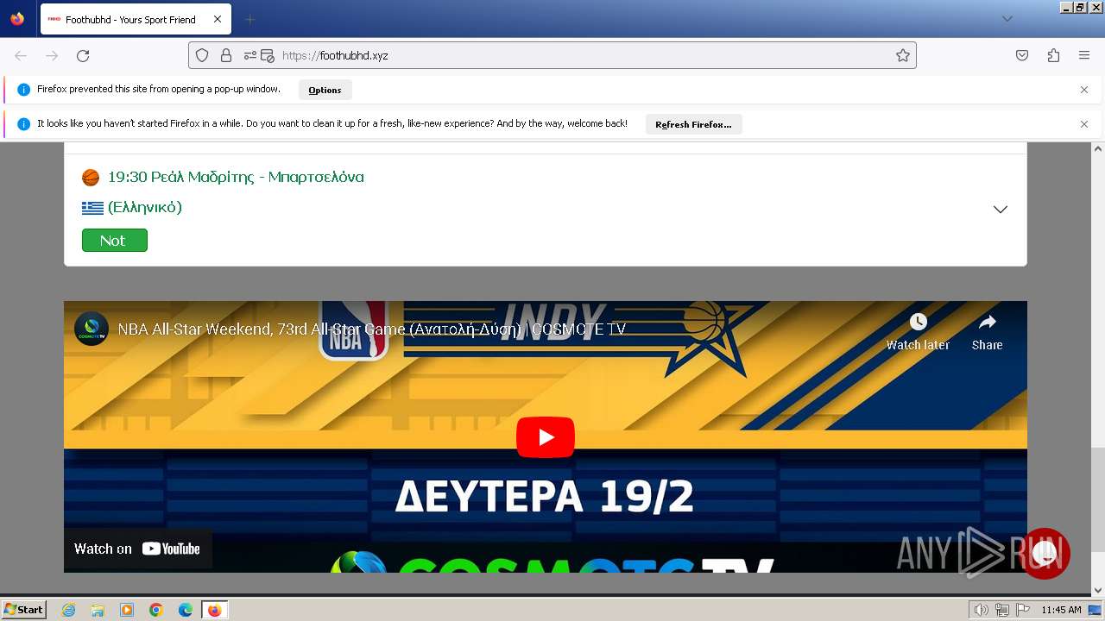Close the Foothubhd tab

point(218,19)
